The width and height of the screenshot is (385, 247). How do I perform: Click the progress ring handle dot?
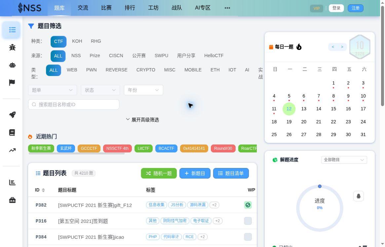point(320,186)
